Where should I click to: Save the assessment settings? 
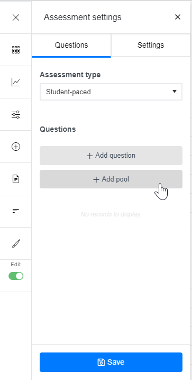point(111,362)
